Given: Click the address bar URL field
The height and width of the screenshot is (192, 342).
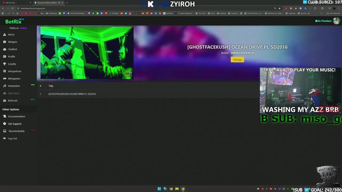Looking at the screenshot, I should pyautogui.click(x=144, y=8).
